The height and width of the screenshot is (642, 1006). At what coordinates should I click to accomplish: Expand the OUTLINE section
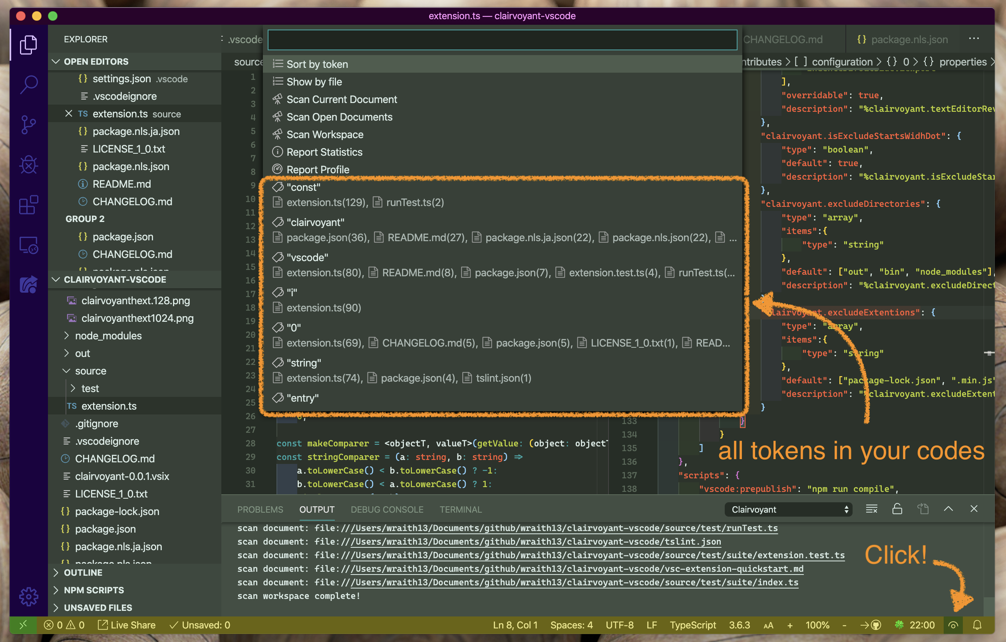pyautogui.click(x=83, y=572)
